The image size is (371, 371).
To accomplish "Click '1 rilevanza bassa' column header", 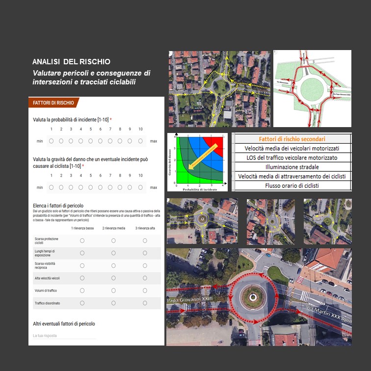I will 82,228.
